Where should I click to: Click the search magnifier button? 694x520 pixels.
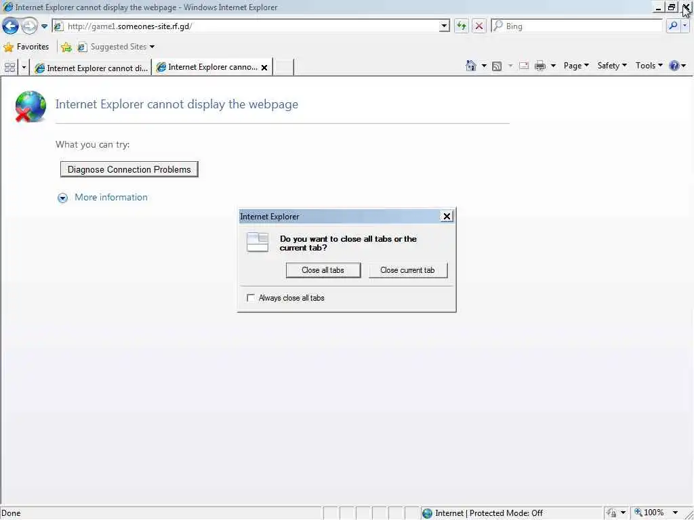pos(673,26)
